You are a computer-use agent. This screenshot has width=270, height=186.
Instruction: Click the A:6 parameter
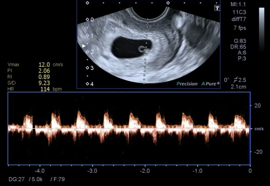pyautogui.click(x=242, y=53)
